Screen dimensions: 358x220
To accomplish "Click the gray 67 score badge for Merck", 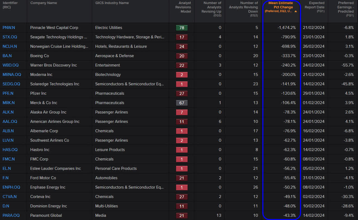I will coord(182,103).
